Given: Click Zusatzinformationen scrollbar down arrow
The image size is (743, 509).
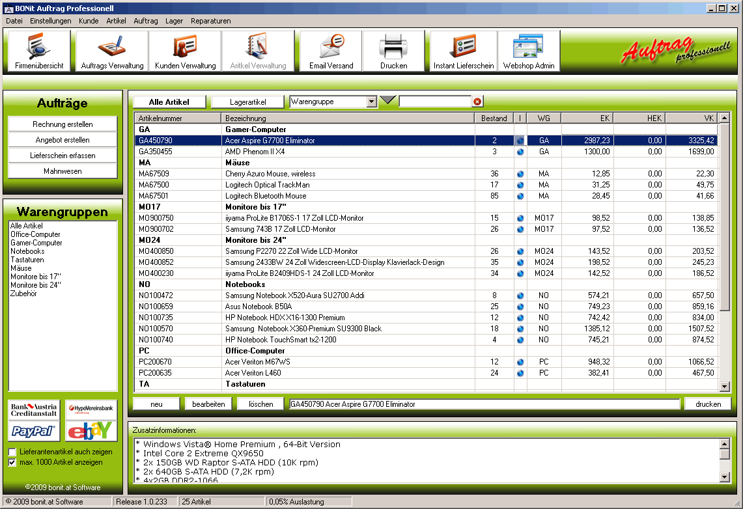Looking at the screenshot, I should (x=724, y=477).
